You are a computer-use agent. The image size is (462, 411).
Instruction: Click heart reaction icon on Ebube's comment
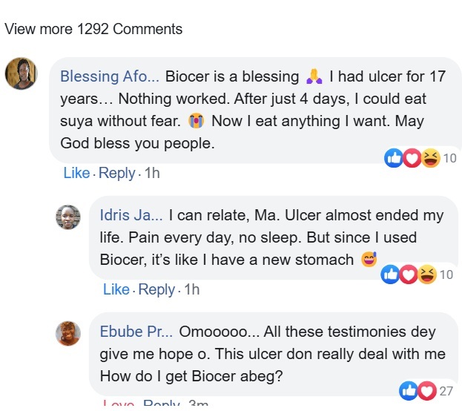click(x=427, y=391)
